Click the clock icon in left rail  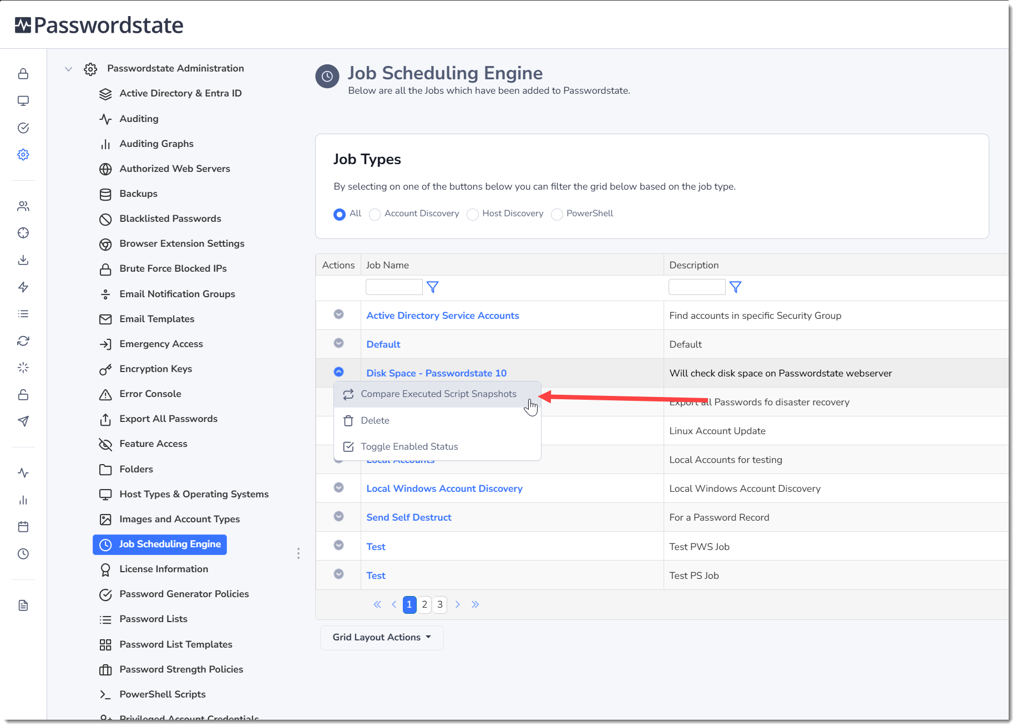pos(23,554)
